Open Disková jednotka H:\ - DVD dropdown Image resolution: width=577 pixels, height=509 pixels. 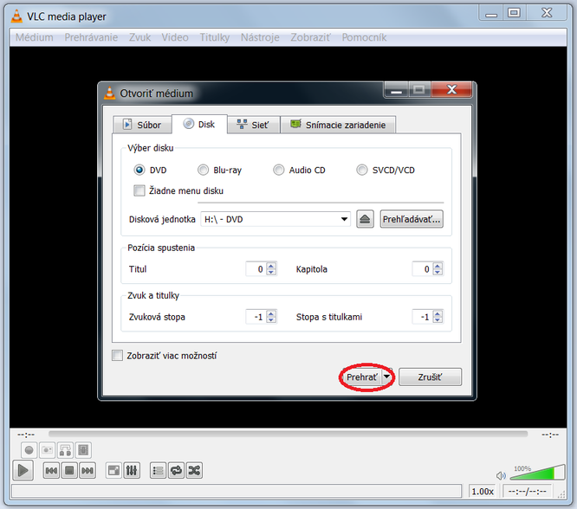[x=276, y=219]
